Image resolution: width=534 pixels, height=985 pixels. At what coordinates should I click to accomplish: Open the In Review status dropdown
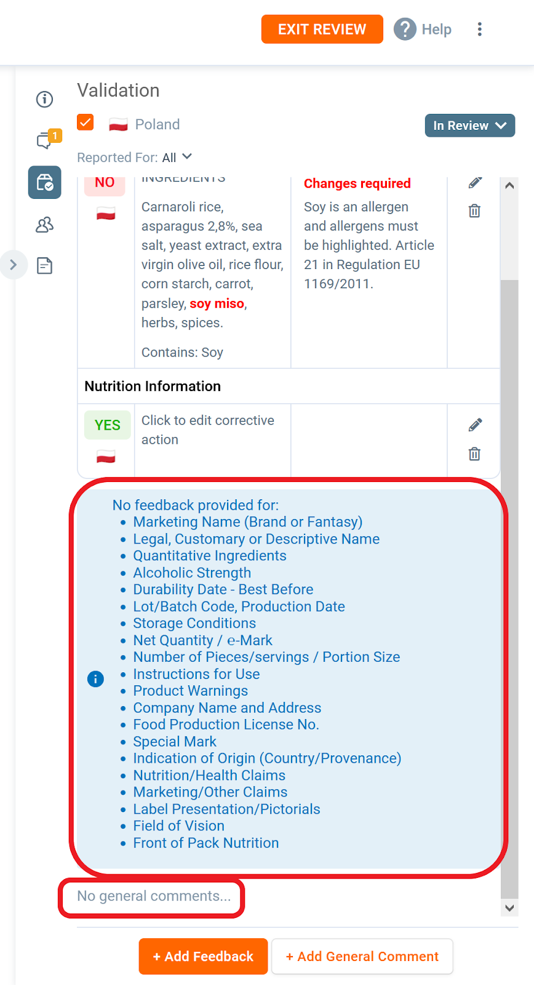click(x=470, y=126)
